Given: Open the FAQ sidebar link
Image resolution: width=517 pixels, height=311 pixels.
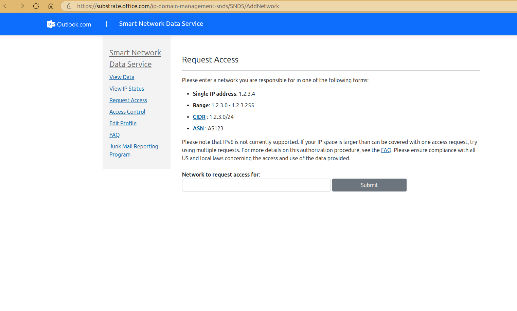Looking at the screenshot, I should (x=114, y=135).
